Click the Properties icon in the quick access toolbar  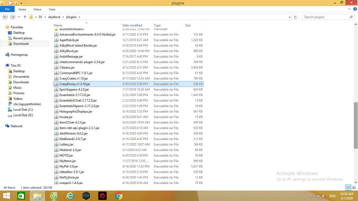(10, 3)
